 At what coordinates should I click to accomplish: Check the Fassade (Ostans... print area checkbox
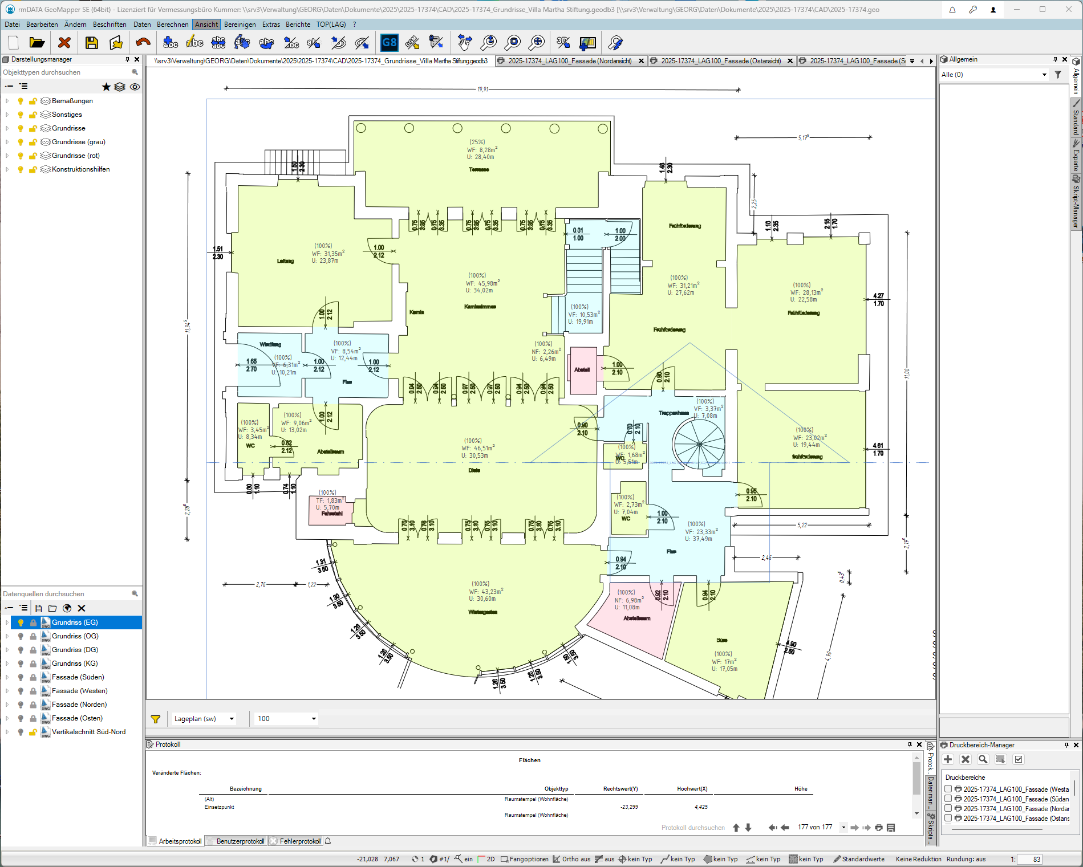click(x=948, y=818)
